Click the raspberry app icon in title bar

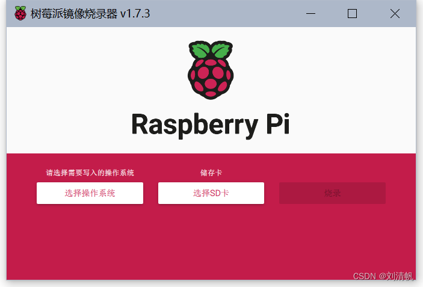(20, 13)
